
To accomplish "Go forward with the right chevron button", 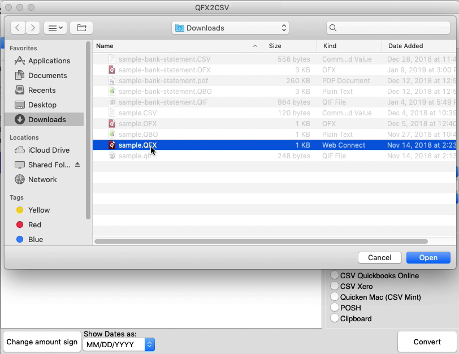I will coord(33,28).
